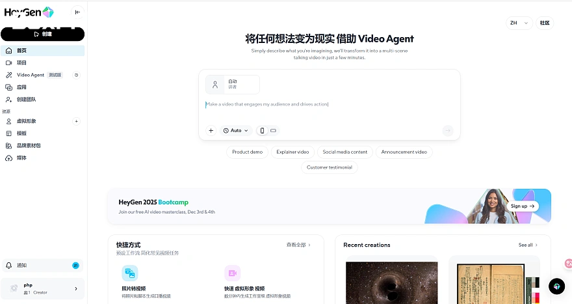Screen dimensions: 572x304
Task: Click the pink translate widget icon
Action: click(x=568, y=264)
